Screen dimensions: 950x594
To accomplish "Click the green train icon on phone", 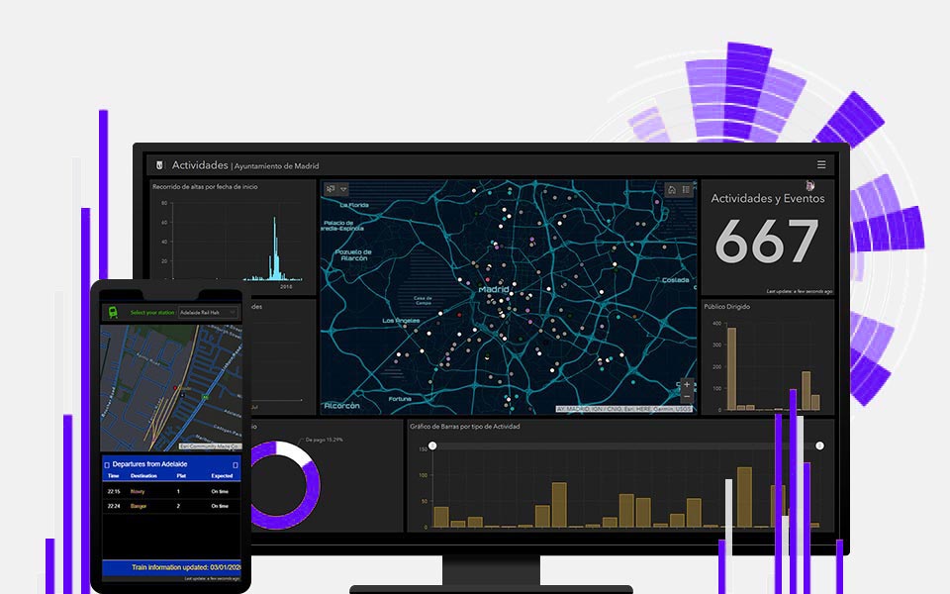I will [113, 312].
